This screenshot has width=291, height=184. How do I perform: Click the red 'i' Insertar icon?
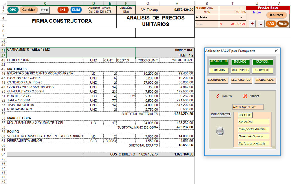point(218,96)
